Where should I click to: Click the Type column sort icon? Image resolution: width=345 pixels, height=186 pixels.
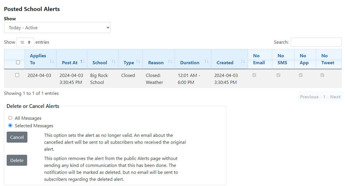tap(138, 62)
